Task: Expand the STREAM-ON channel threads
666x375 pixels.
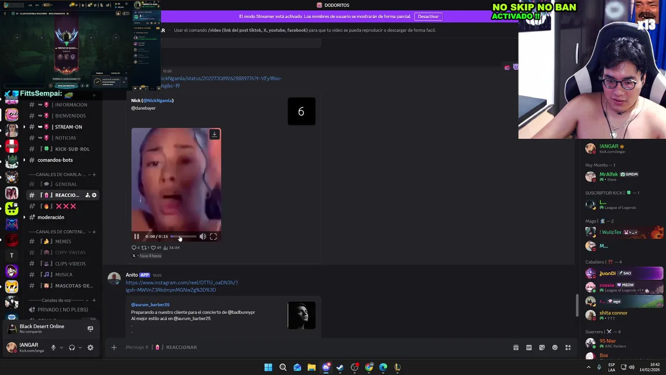Action: coord(24,127)
